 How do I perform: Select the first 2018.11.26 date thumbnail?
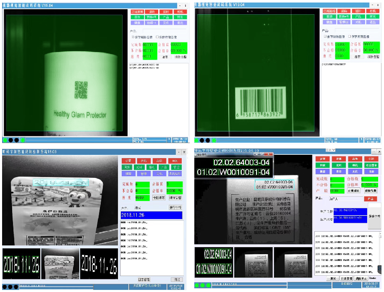coord(21,263)
